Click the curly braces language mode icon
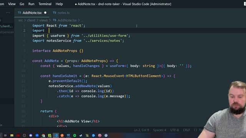Viewport: 246px width, 138px height. point(195,130)
